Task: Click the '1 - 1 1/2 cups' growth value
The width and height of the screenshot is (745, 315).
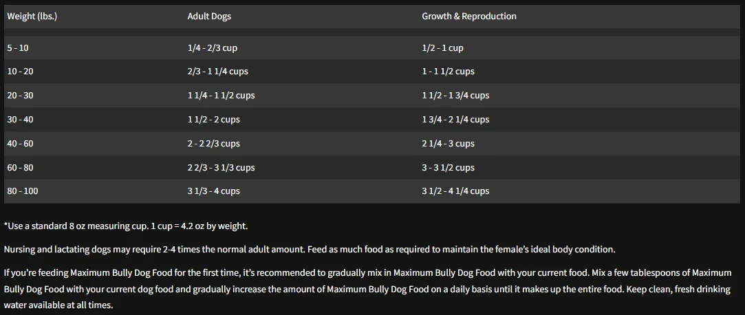Action: 448,72
